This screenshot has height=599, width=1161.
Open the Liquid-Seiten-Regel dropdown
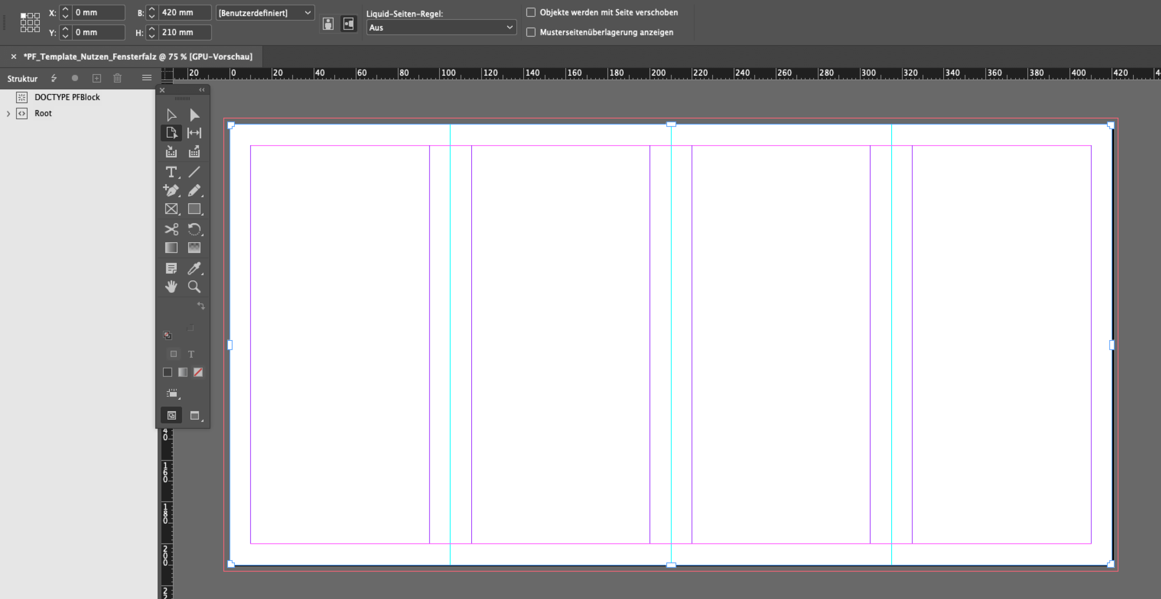pyautogui.click(x=441, y=28)
